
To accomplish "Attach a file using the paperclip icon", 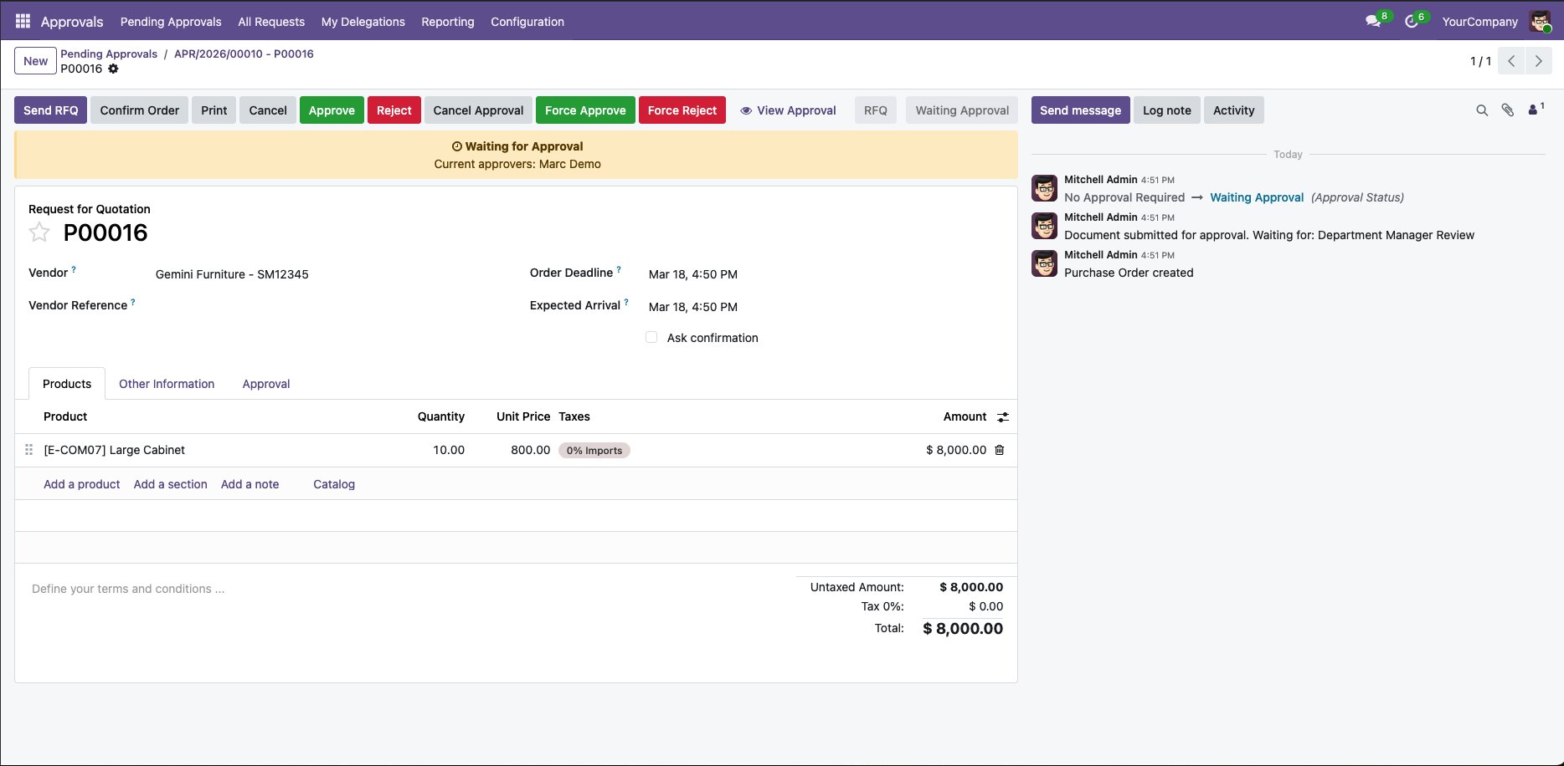I will point(1508,110).
